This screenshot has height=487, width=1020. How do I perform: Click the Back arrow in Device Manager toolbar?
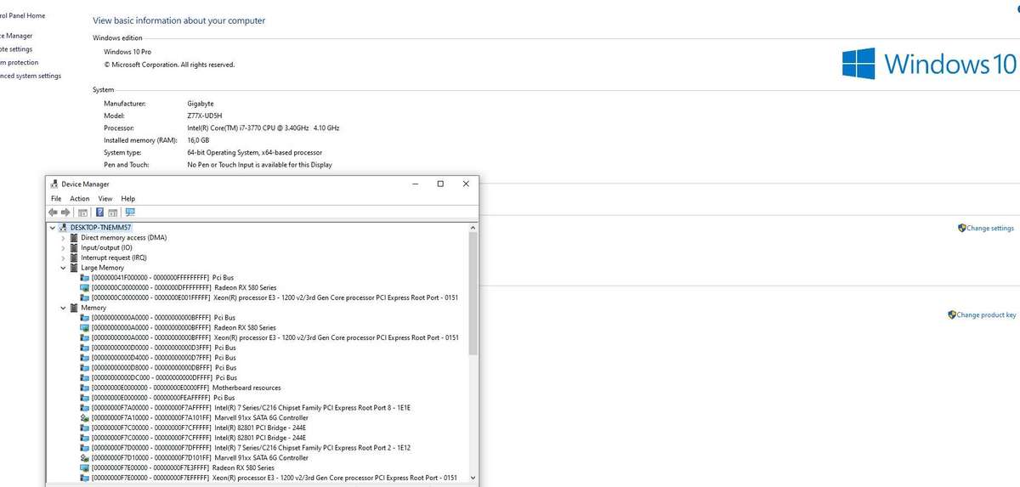pos(53,212)
